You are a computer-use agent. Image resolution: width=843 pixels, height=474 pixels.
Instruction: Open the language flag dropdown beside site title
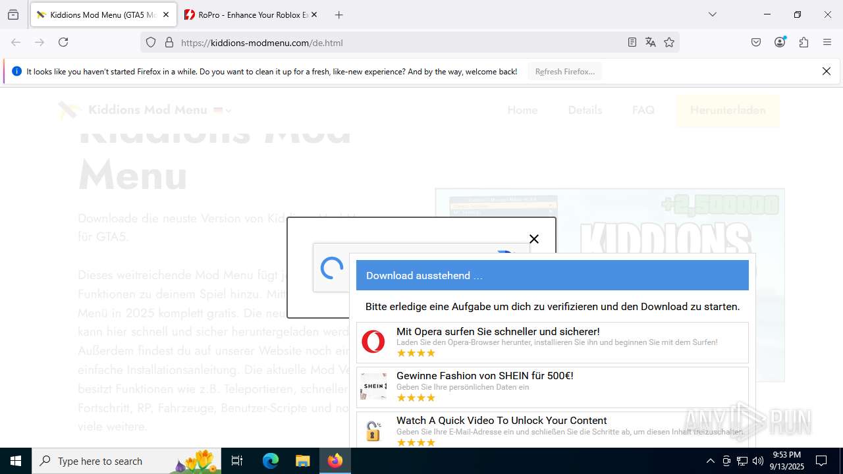[222, 110]
